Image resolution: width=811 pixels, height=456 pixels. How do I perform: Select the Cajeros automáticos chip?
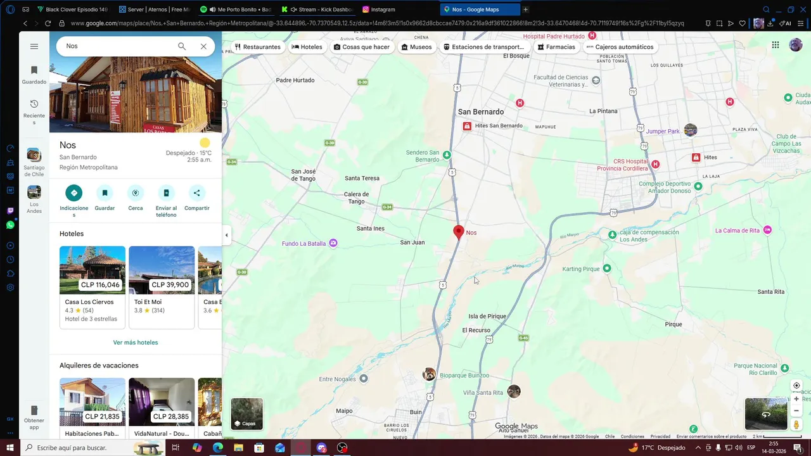620,47
